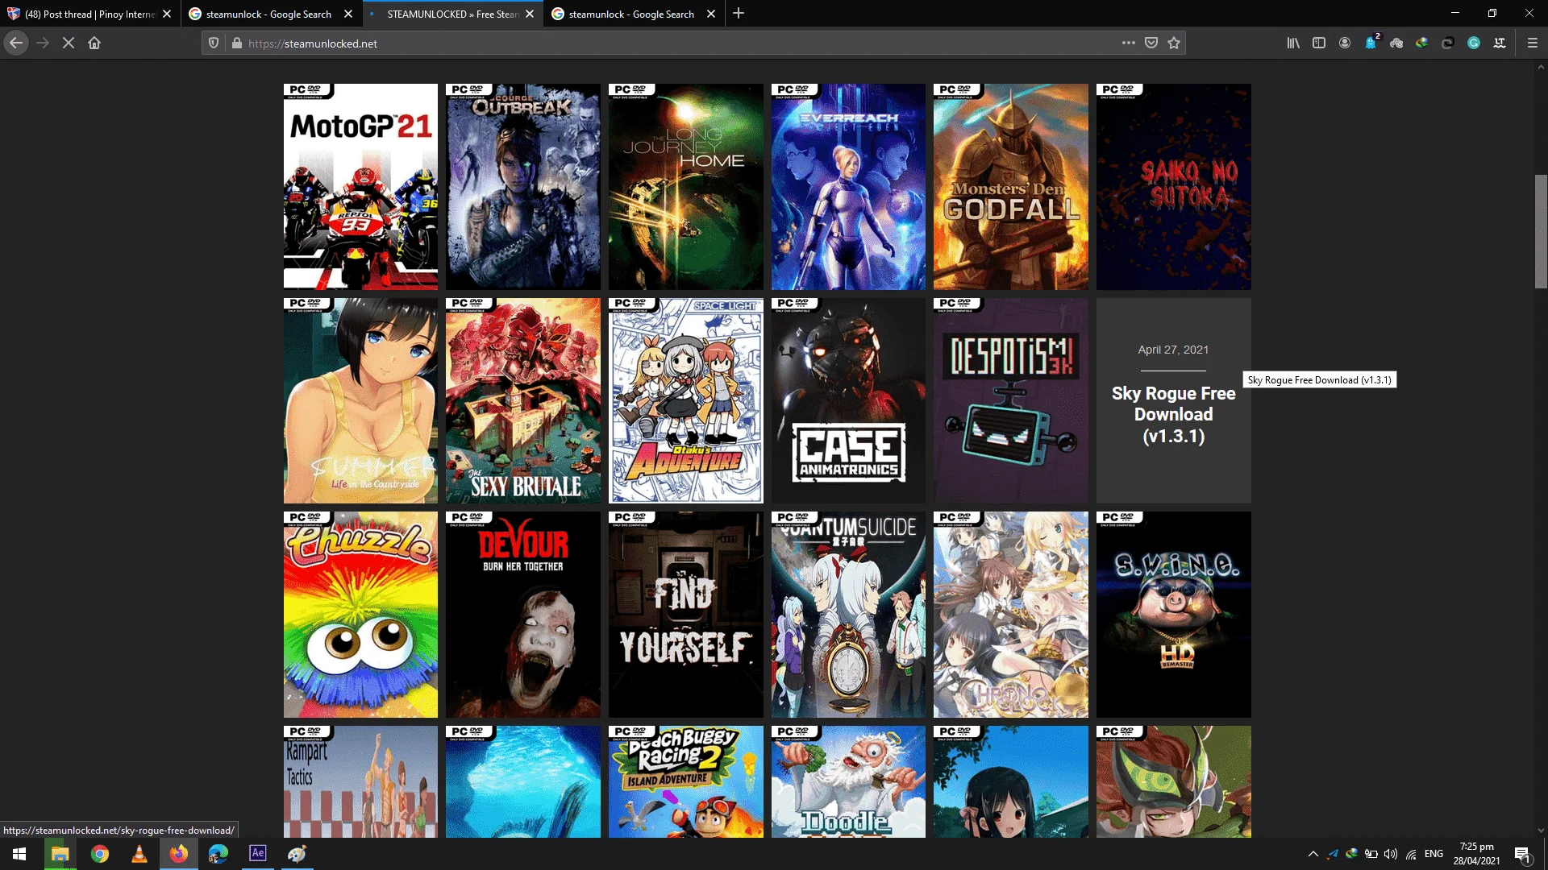The image size is (1548, 870).
Task: Open the ENG language input indicator
Action: coord(1434,854)
